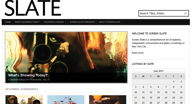Select July 2 in the calendar
Image resolution: width=192 pixels, height=104 pixels.
[x=181, y=81]
